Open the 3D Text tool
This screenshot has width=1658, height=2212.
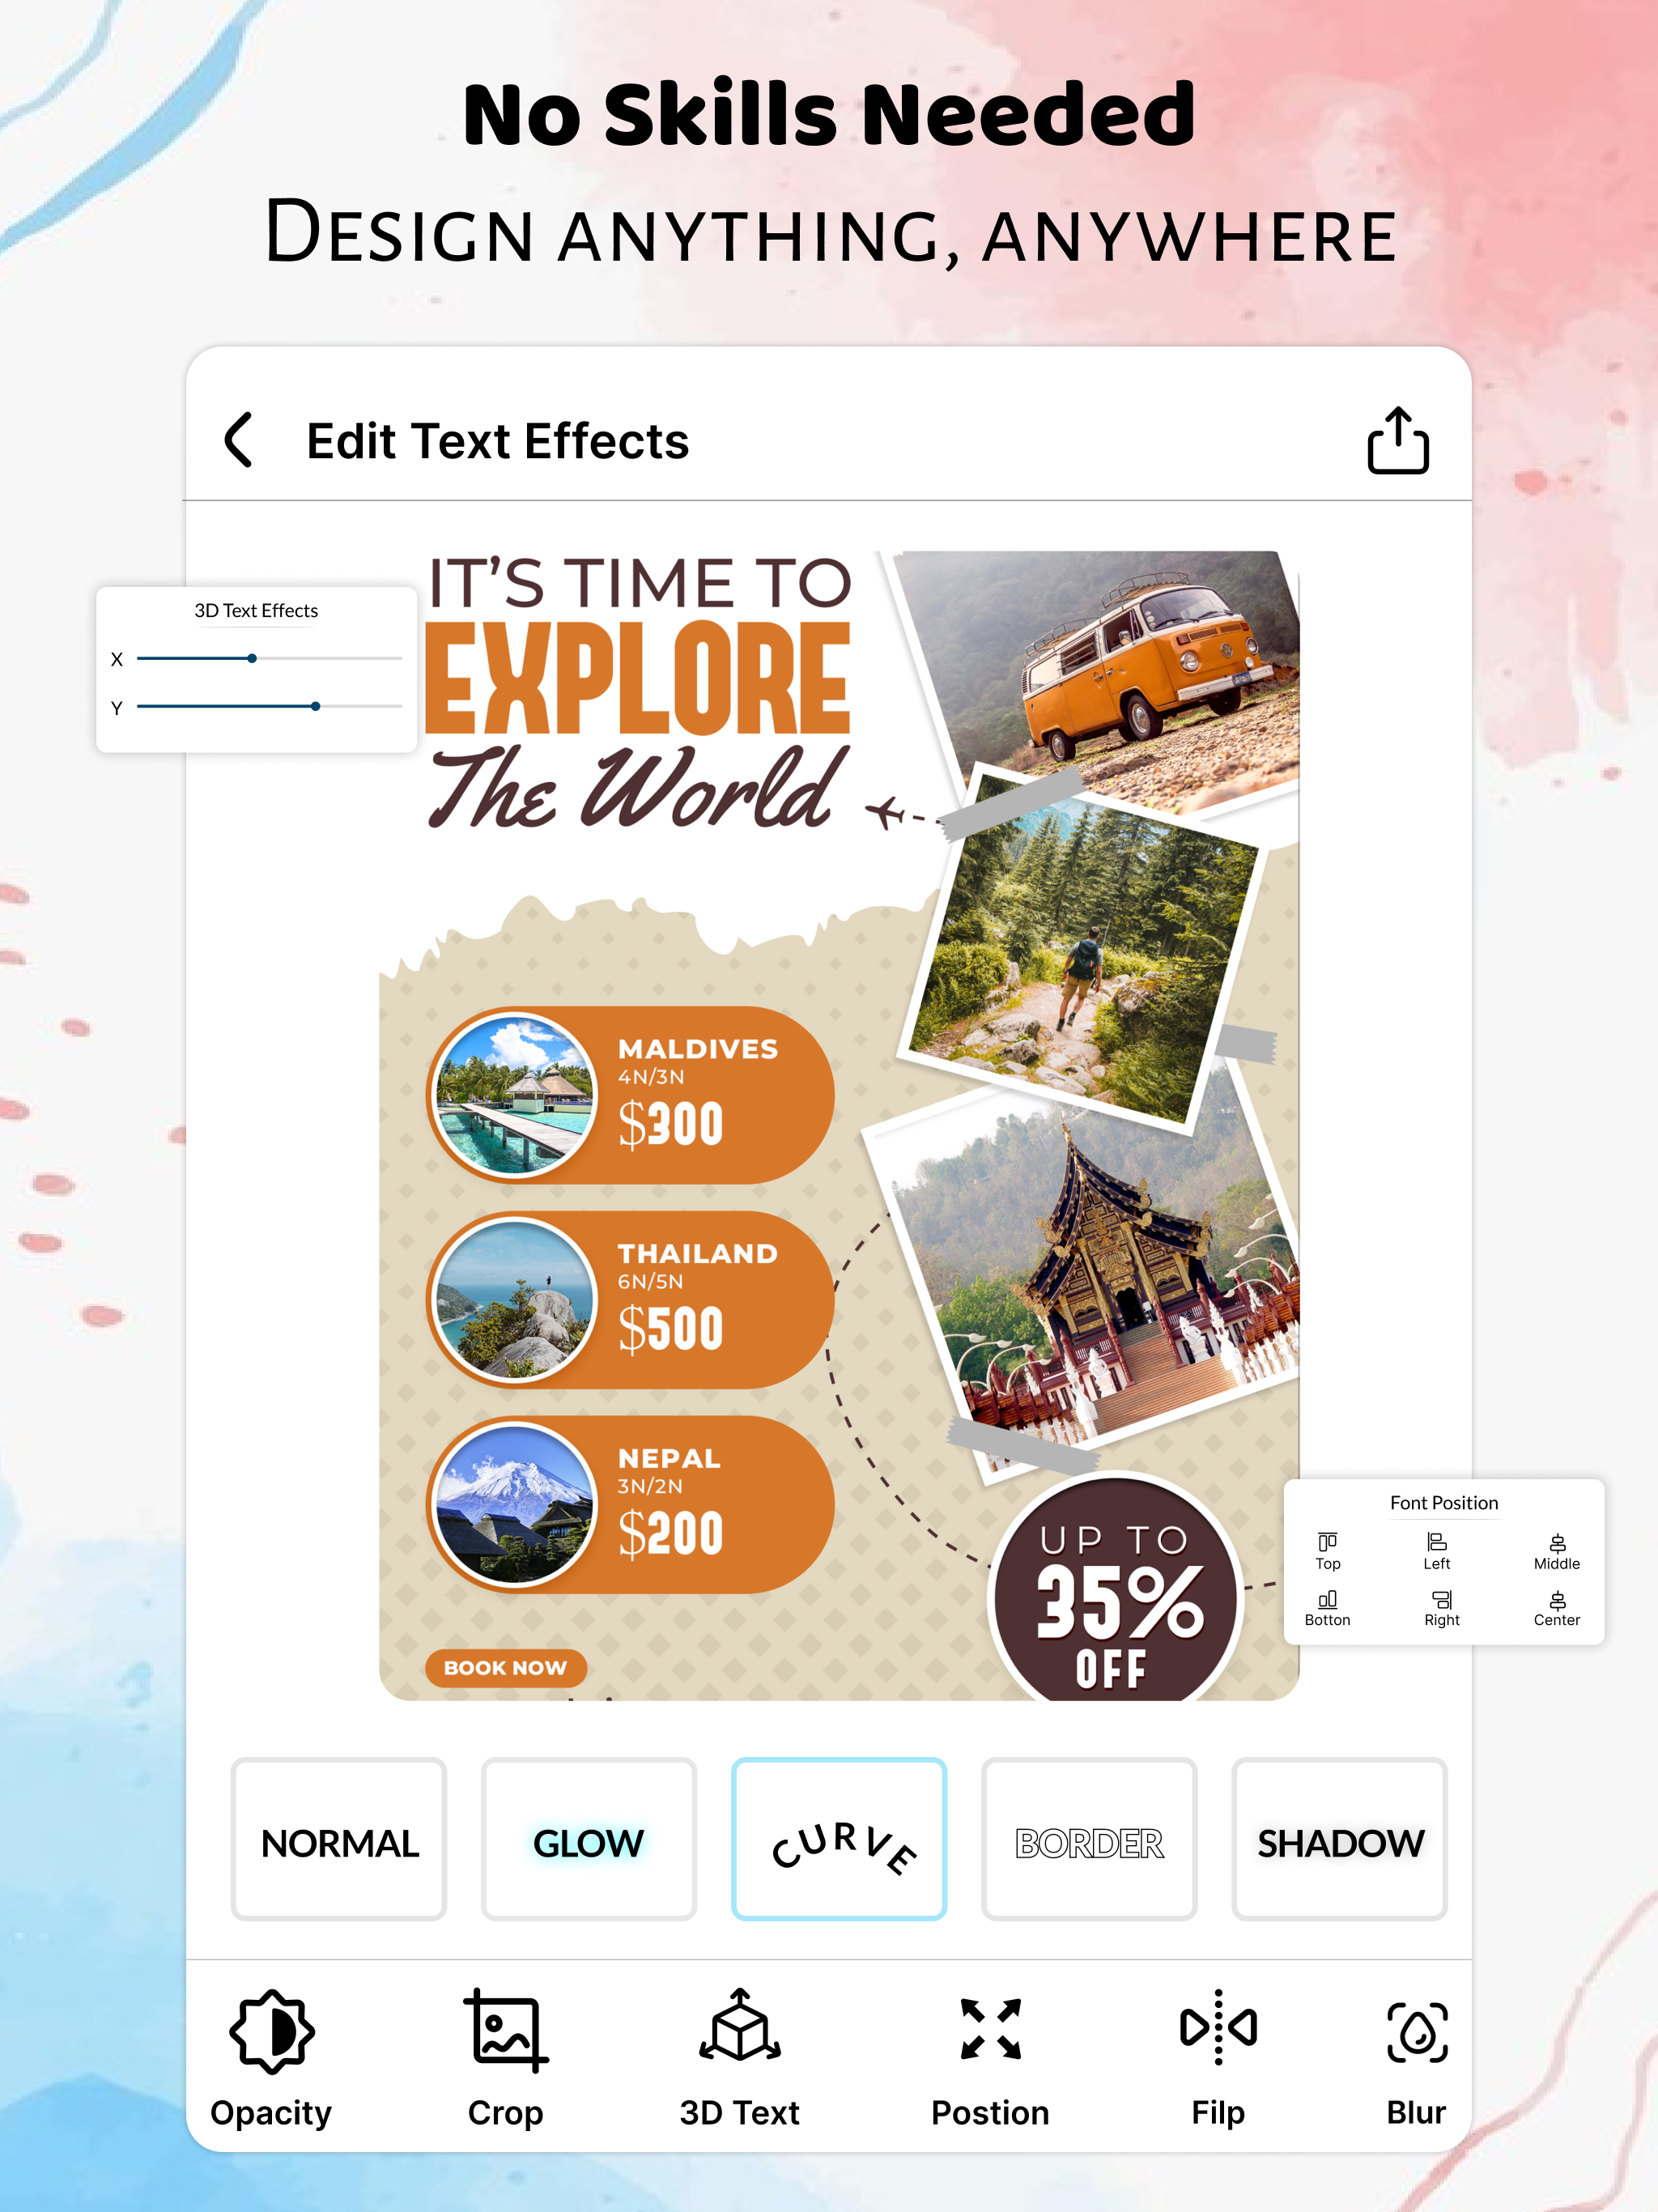coord(739,2058)
